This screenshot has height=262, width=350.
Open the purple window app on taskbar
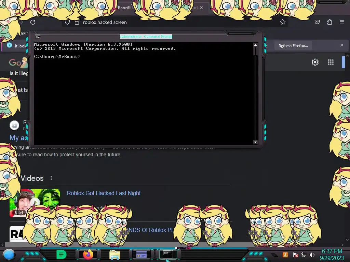[x=141, y=254]
